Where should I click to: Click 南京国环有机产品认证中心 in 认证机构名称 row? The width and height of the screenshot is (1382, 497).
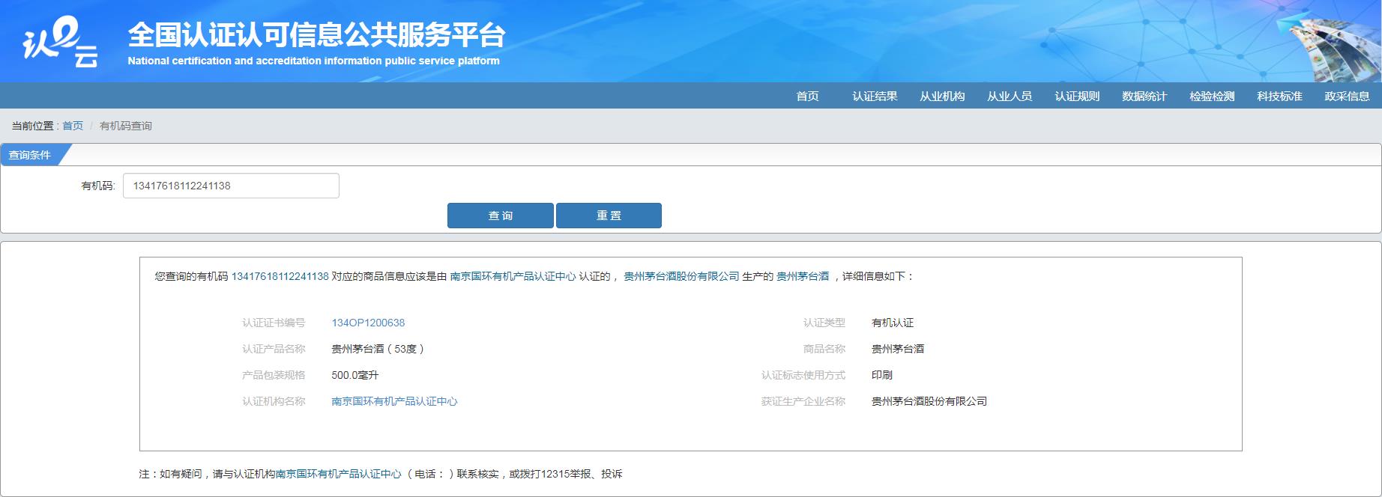tap(394, 401)
